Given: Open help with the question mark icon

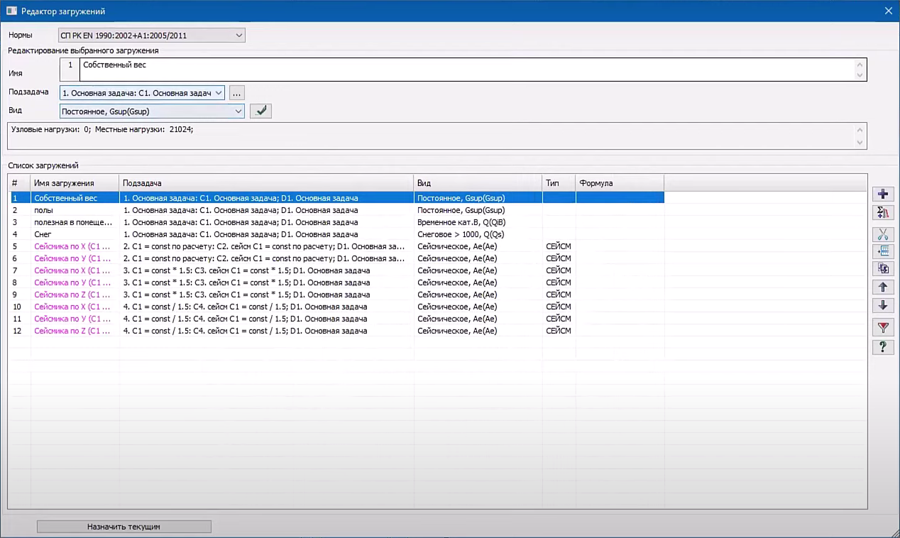Looking at the screenshot, I should [x=882, y=346].
